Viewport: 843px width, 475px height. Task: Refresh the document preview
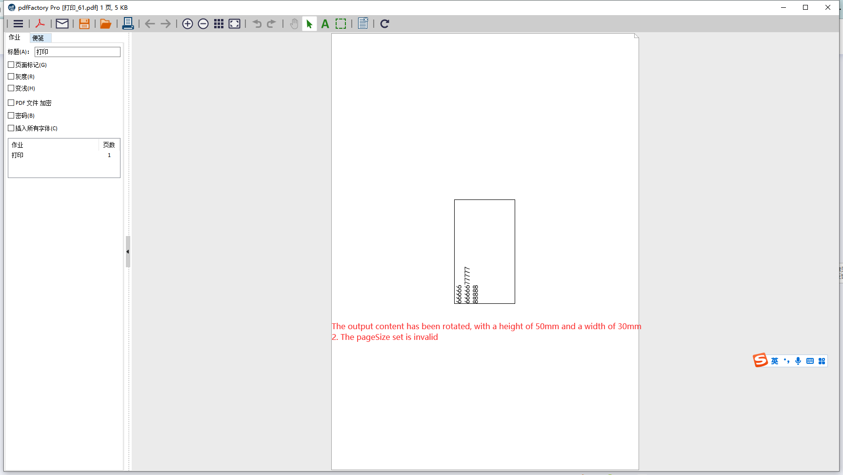[384, 23]
